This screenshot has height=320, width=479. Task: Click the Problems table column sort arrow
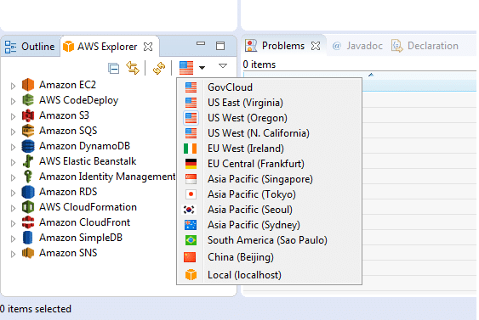click(371, 75)
